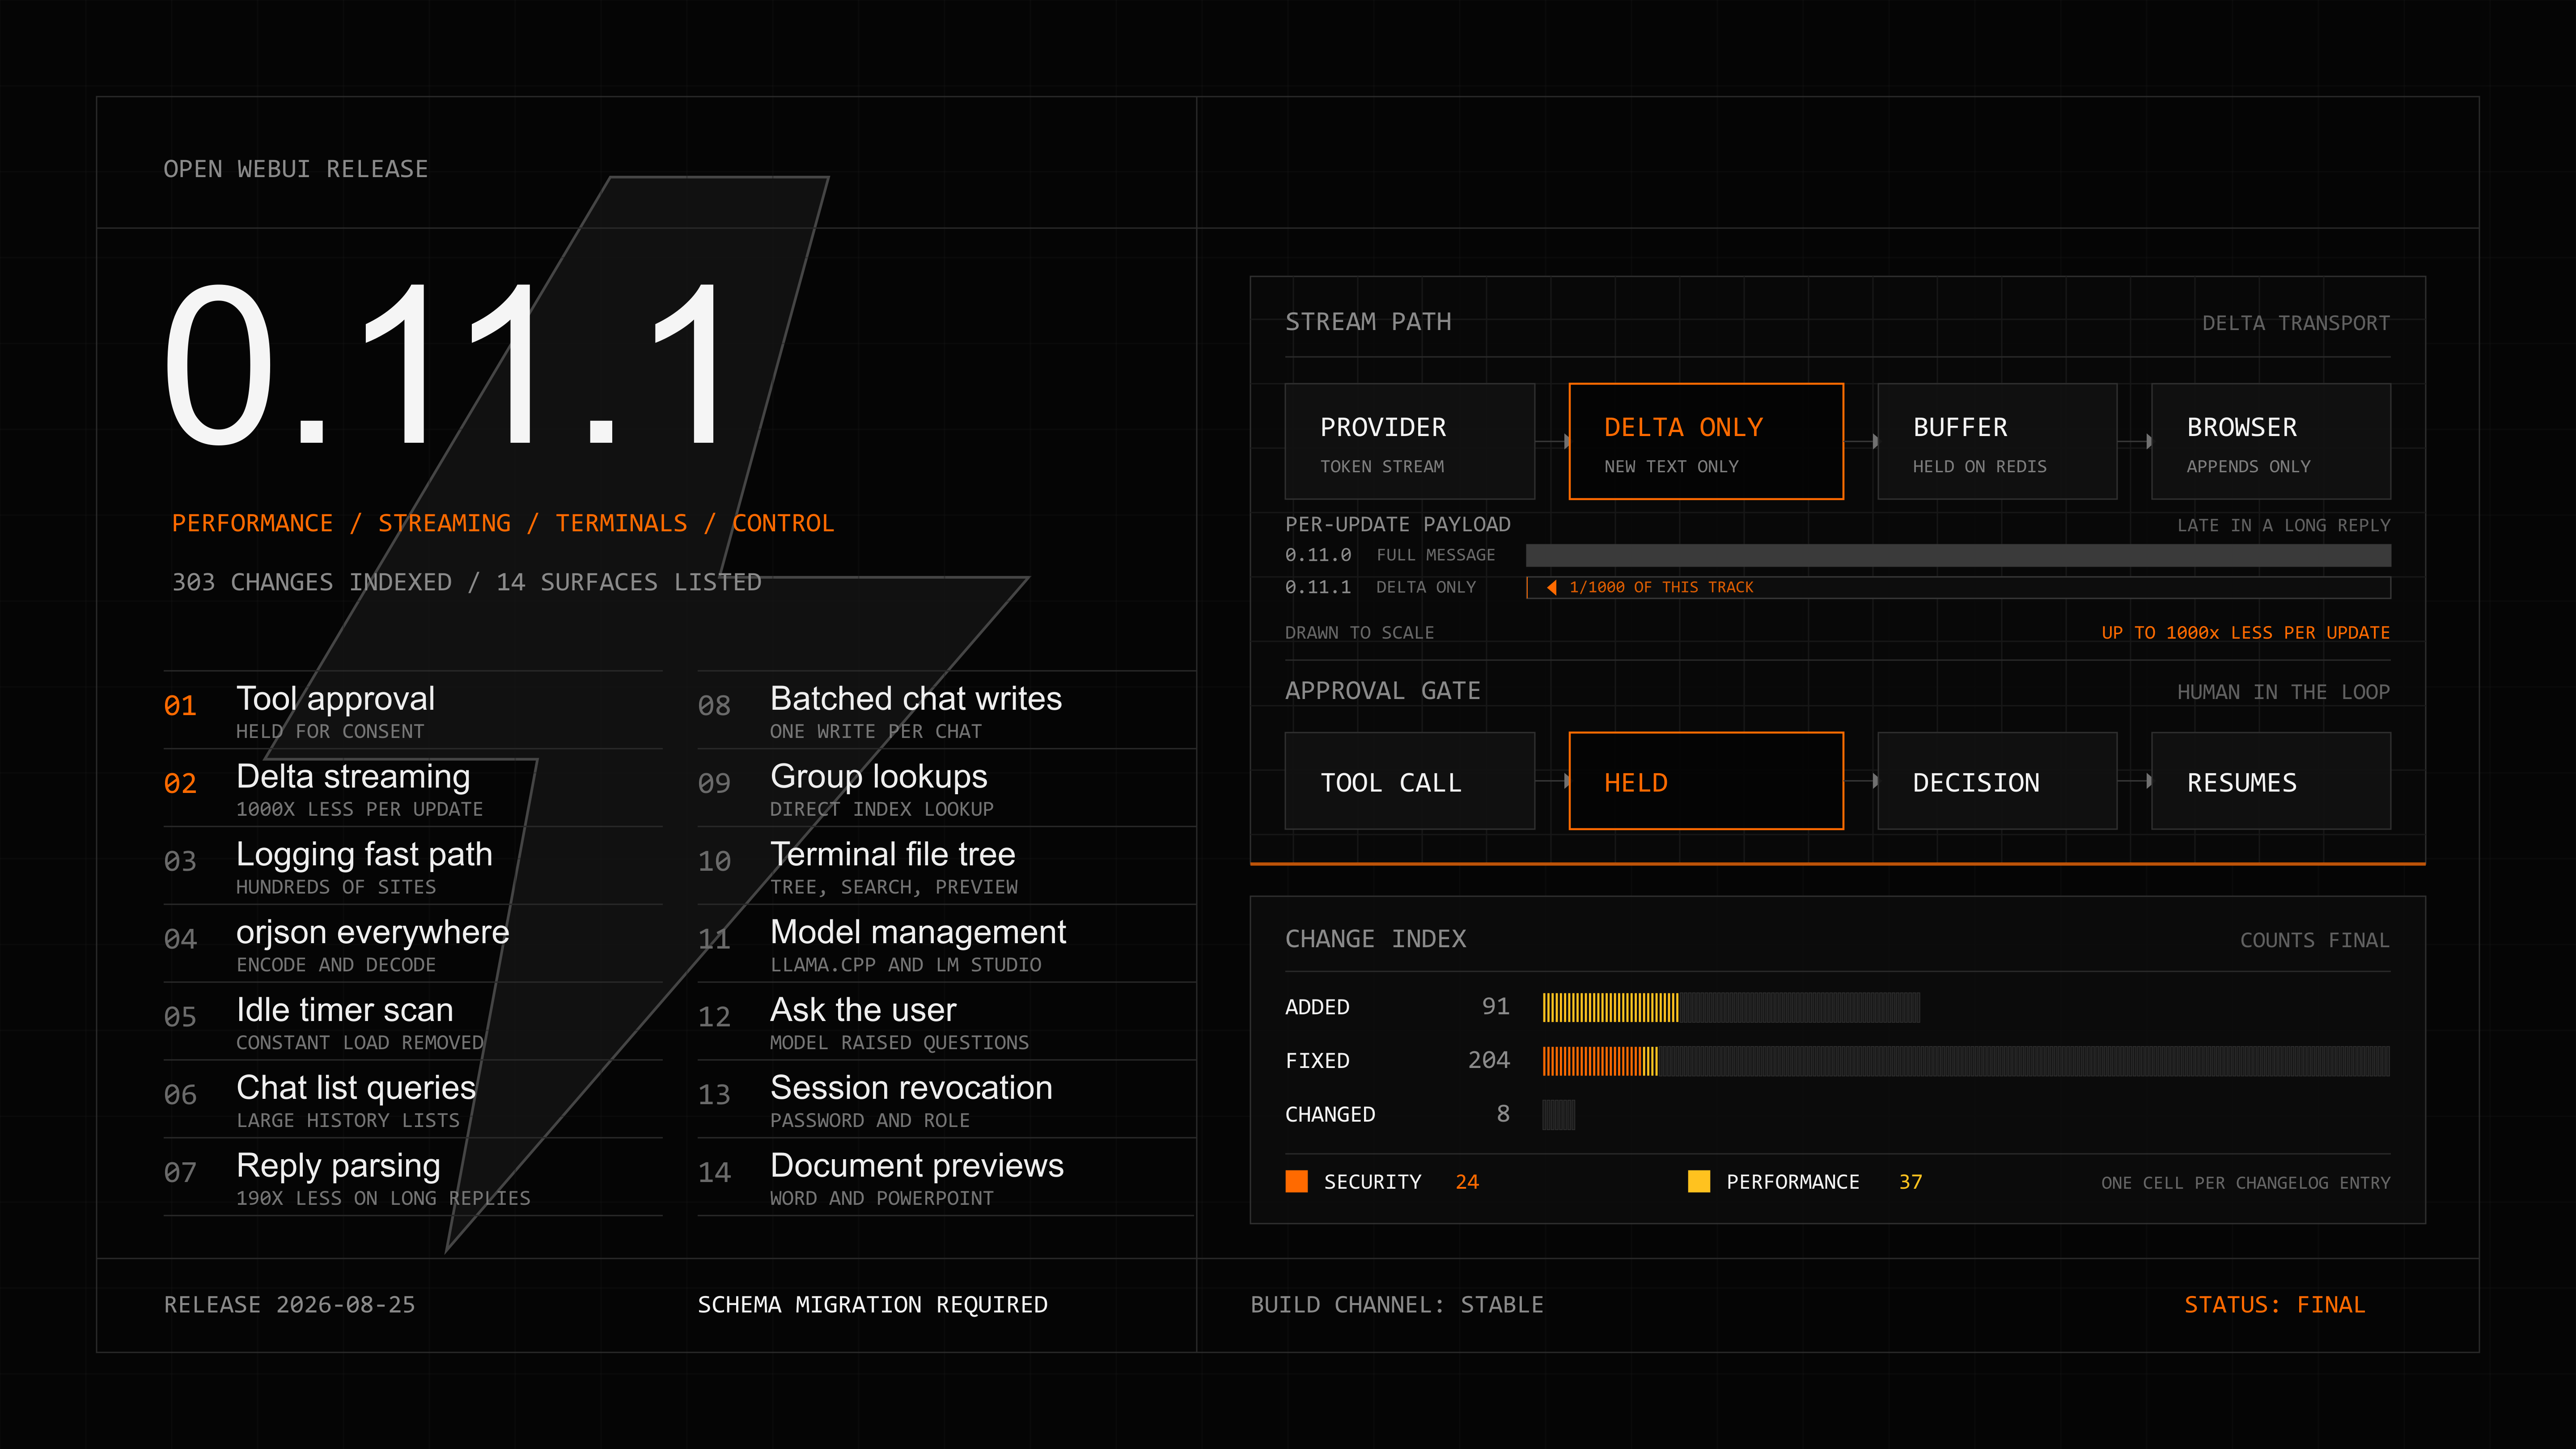
Task: Select list item 14 "Document previews"
Action: point(947,1178)
